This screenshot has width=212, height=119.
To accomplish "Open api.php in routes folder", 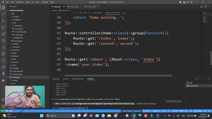I will (16, 68).
